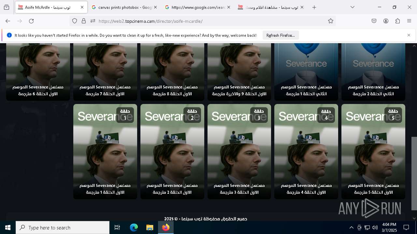
Task: Click the page vertical scrollbar thumb
Action: pyautogui.click(x=414, y=173)
